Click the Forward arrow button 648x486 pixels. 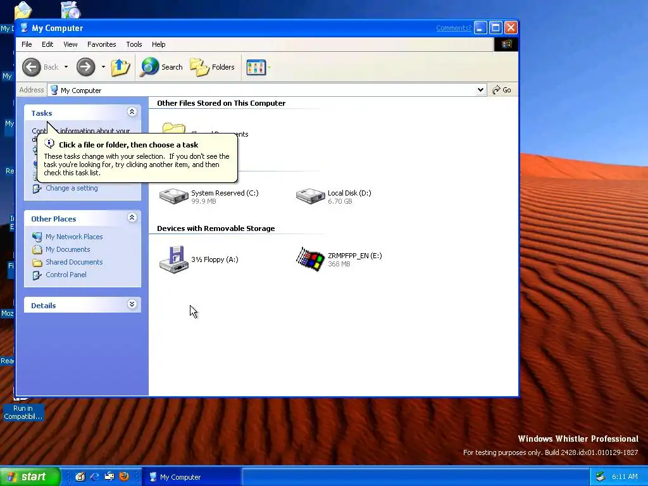click(x=86, y=67)
